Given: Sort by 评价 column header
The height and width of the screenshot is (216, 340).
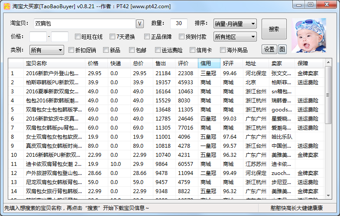Looking at the screenshot, I should [x=187, y=64].
